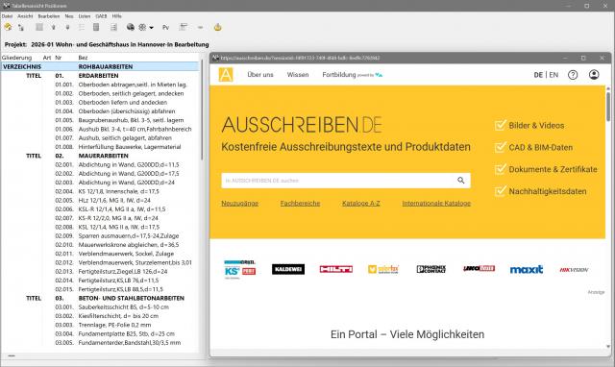Image resolution: width=615 pixels, height=367 pixels.
Task: Click the yellow power icon in toolbar
Action: tap(218, 27)
